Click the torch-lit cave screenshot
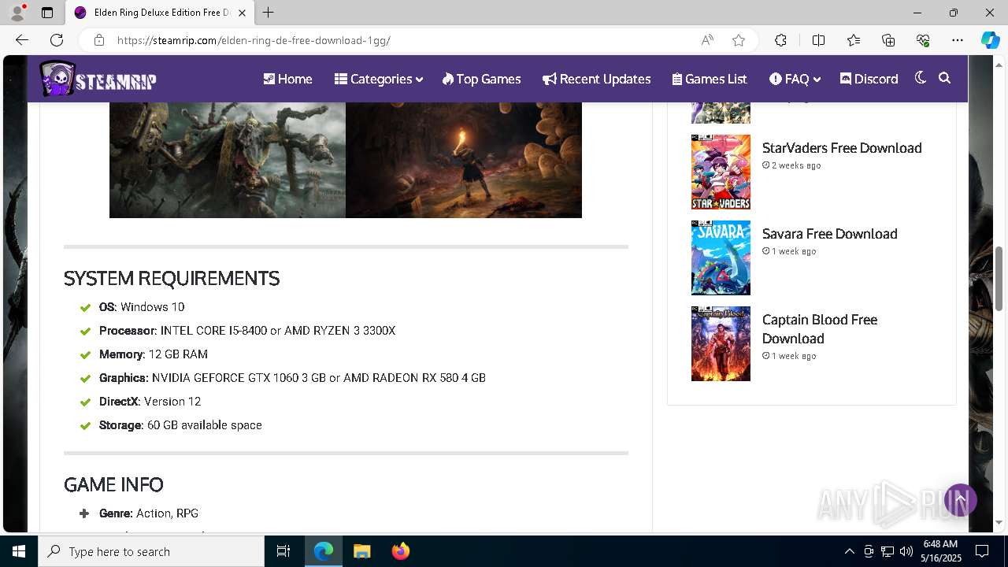This screenshot has width=1008, height=567. (464, 160)
